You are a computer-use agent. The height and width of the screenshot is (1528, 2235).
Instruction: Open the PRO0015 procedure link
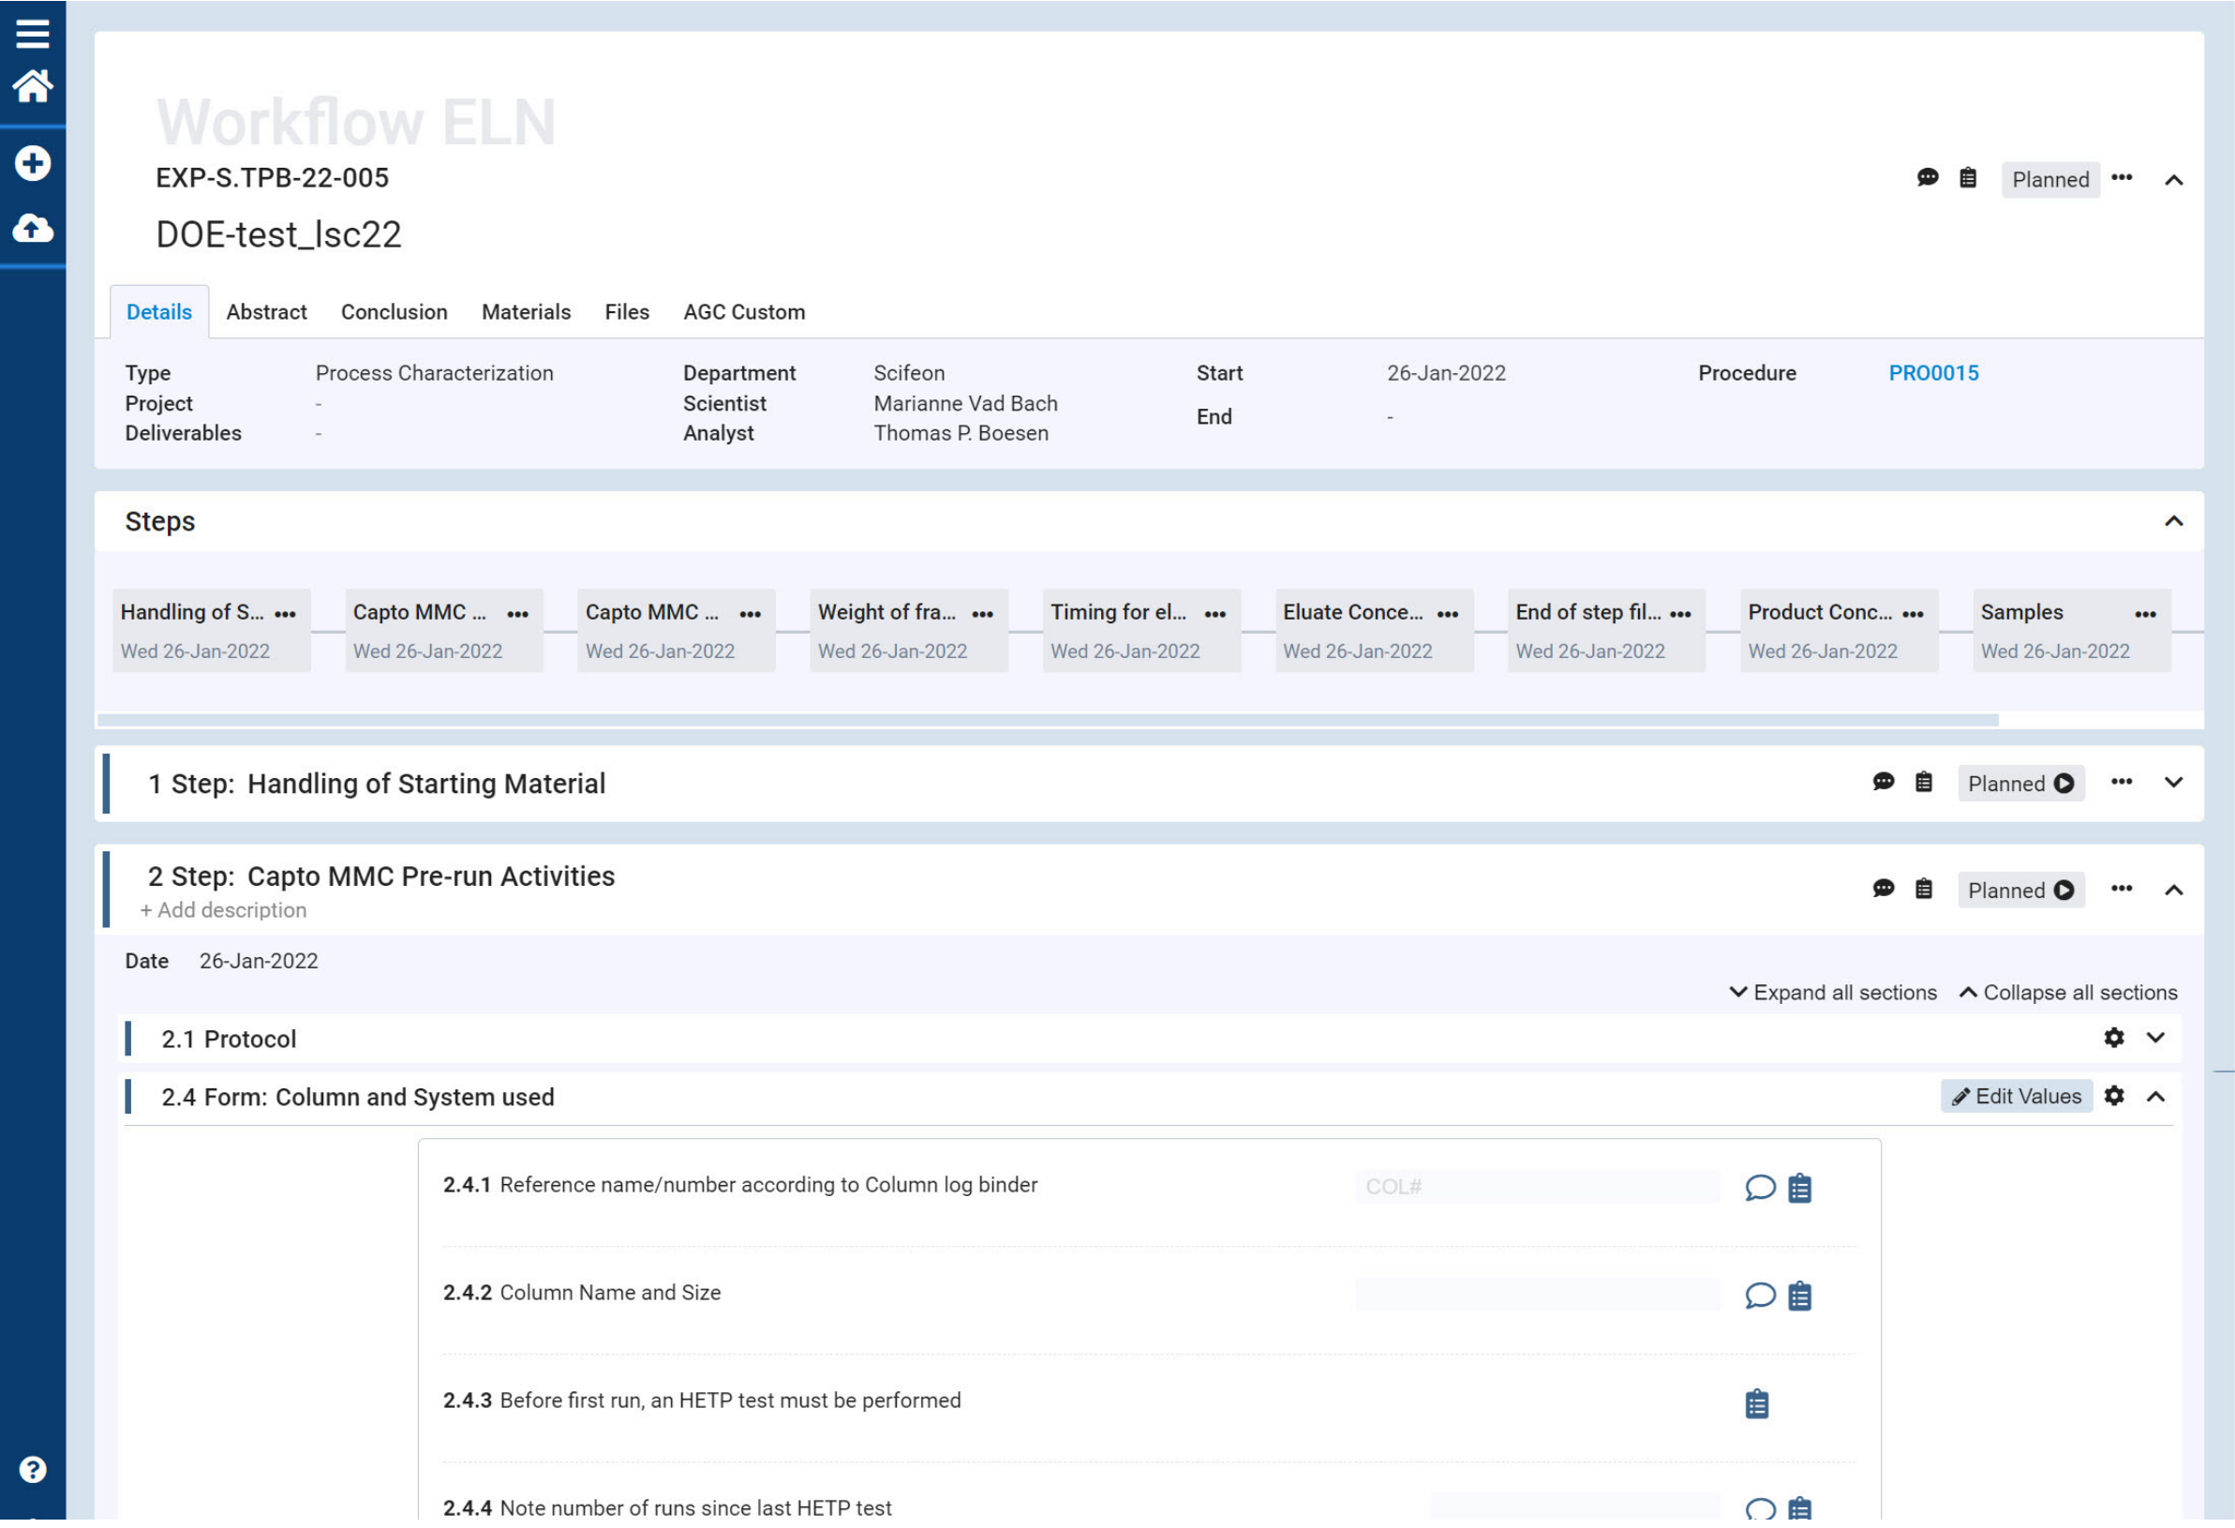(1933, 372)
